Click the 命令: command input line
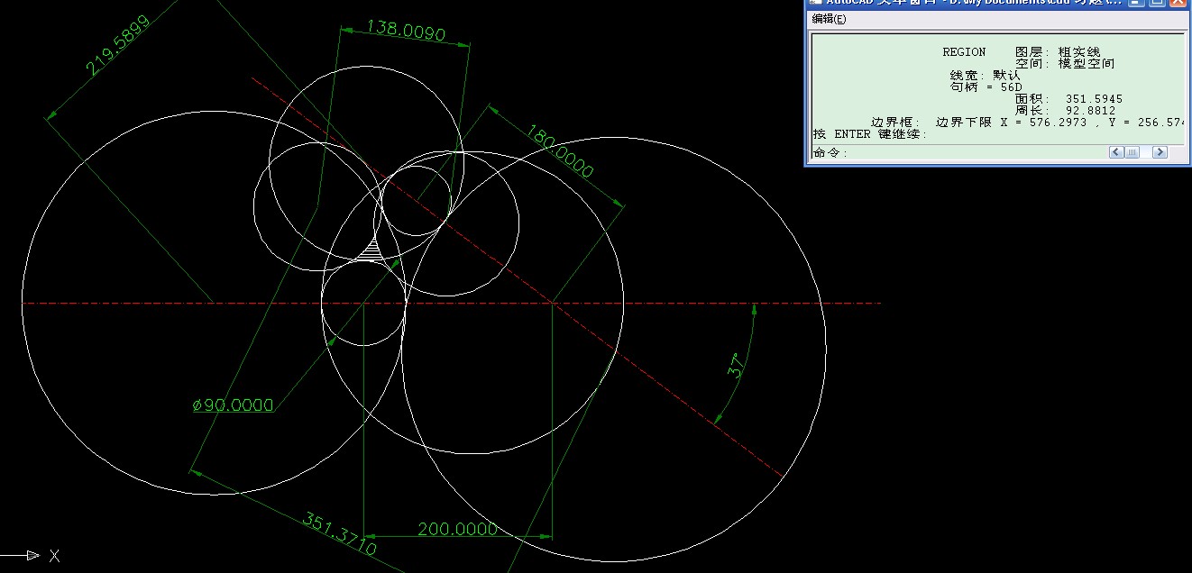 (x=958, y=152)
